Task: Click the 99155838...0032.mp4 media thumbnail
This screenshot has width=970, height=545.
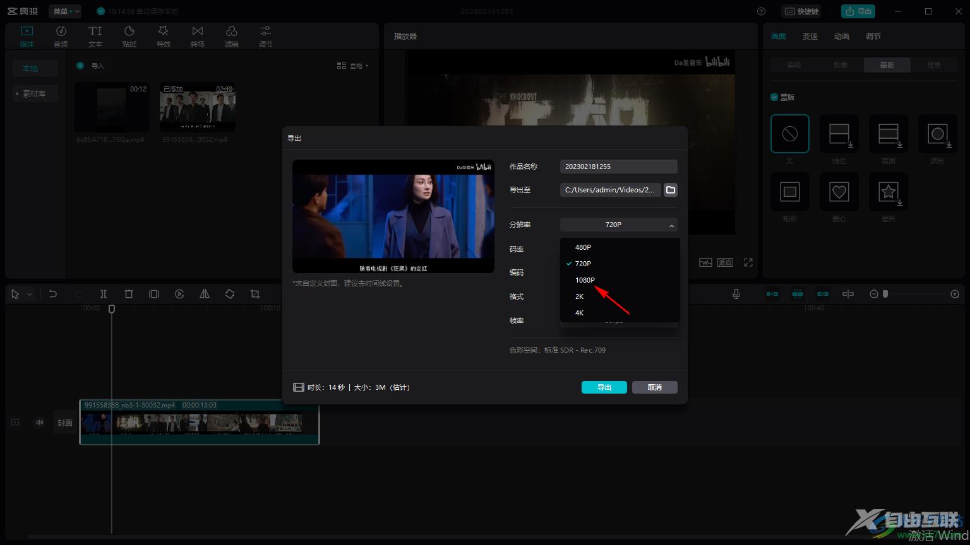Action: pos(198,107)
